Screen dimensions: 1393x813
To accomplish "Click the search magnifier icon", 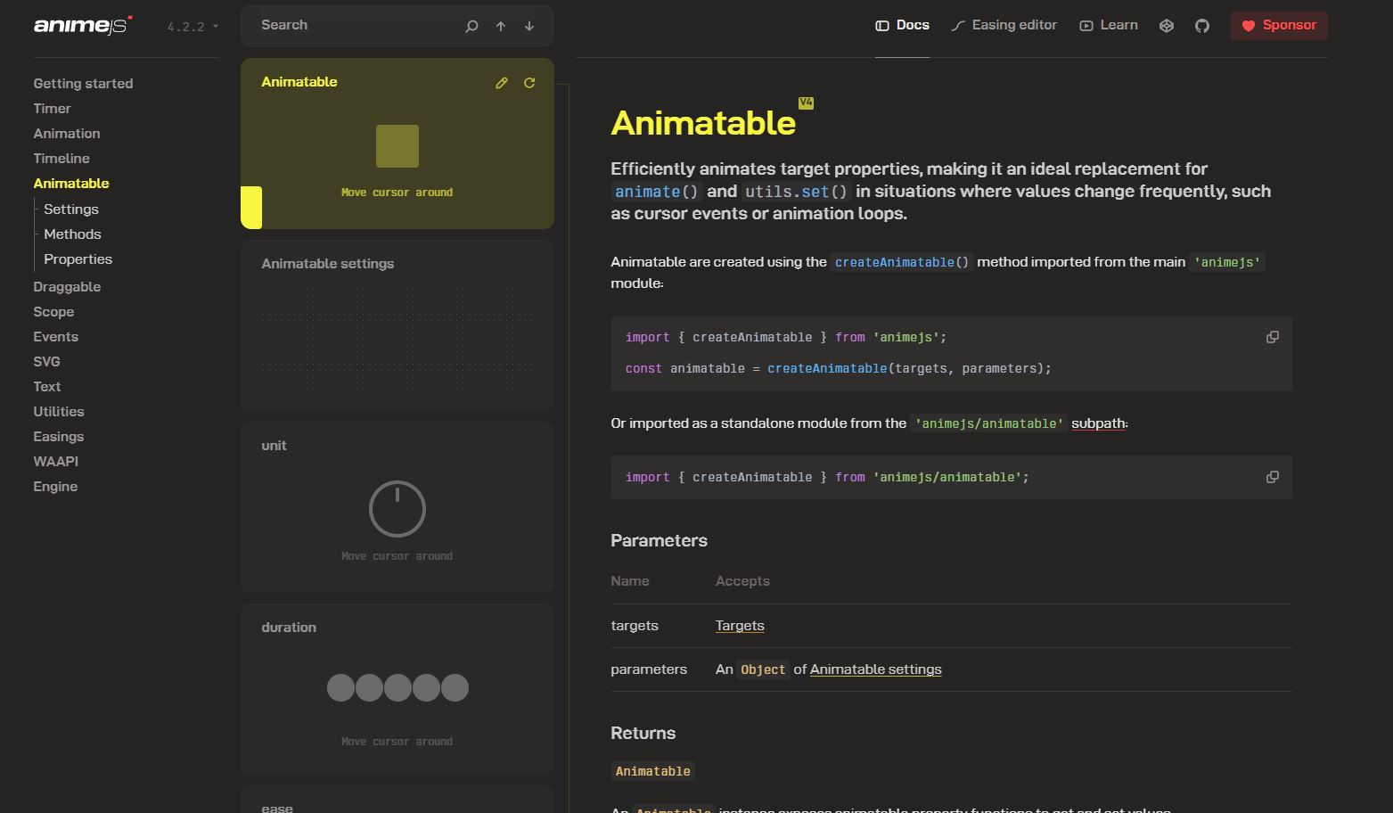I will pyautogui.click(x=471, y=26).
